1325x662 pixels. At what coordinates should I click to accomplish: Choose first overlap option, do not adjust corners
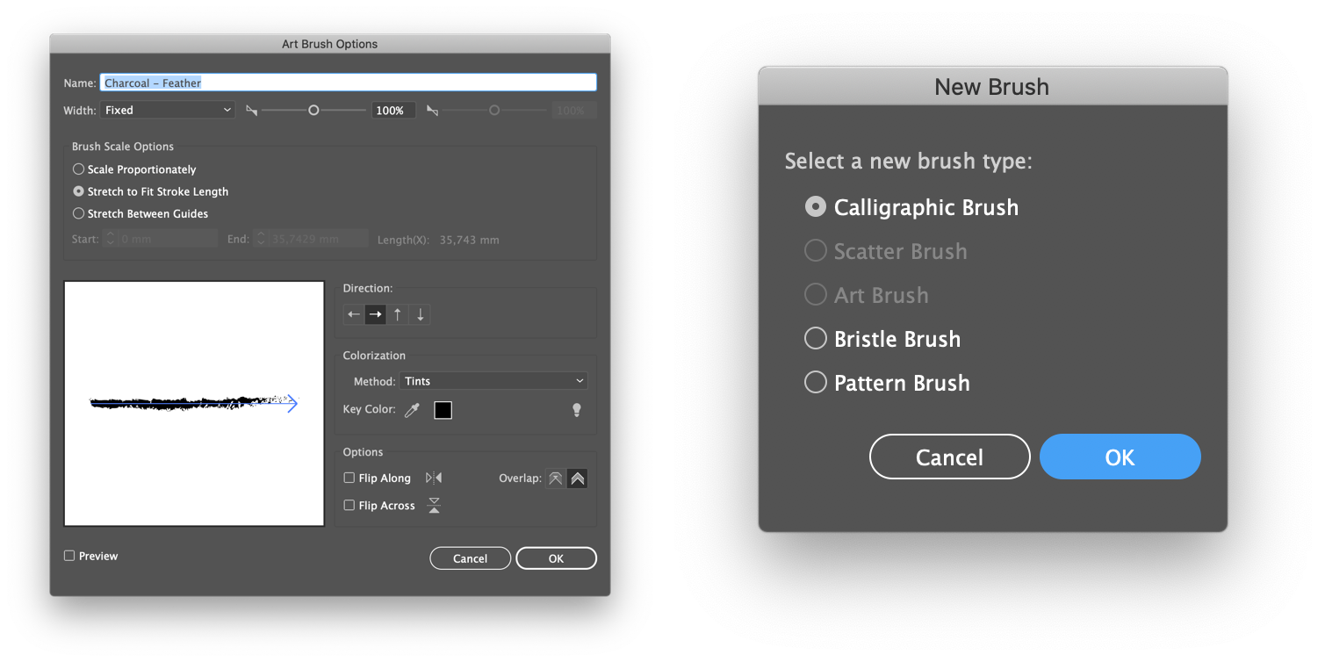pos(555,479)
